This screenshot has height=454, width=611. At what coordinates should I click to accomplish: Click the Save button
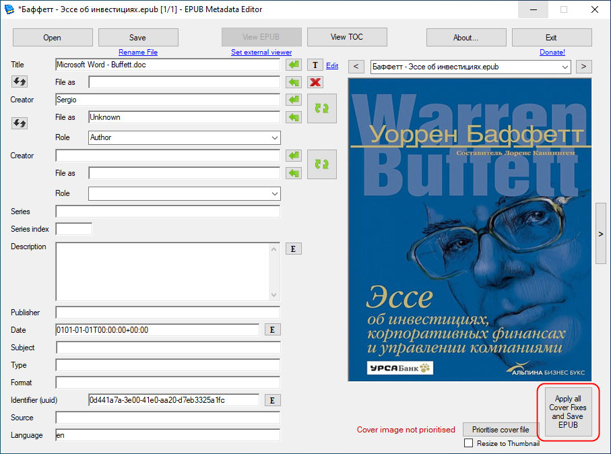point(138,38)
